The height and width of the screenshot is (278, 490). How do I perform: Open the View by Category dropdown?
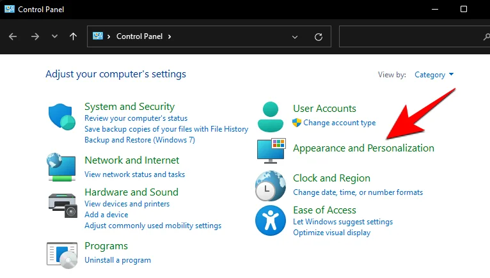pyautogui.click(x=434, y=75)
